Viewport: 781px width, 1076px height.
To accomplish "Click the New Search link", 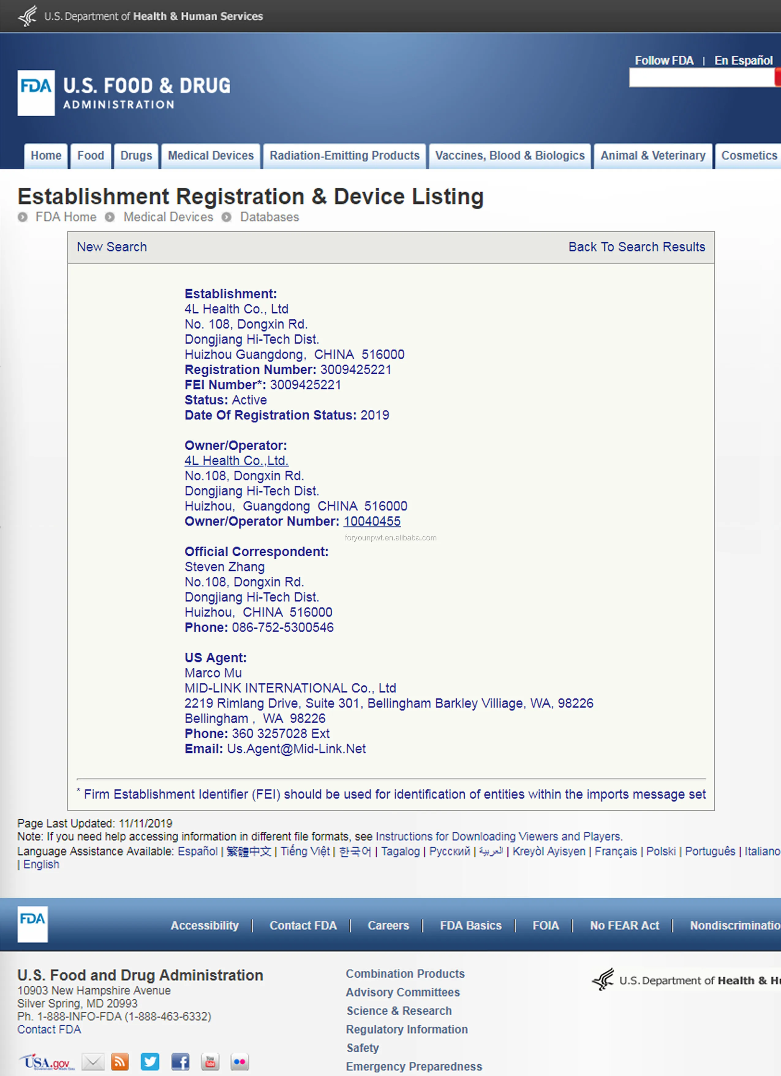I will click(112, 247).
